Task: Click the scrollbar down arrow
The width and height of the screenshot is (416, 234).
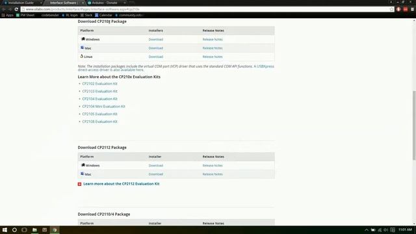Action: point(414,224)
